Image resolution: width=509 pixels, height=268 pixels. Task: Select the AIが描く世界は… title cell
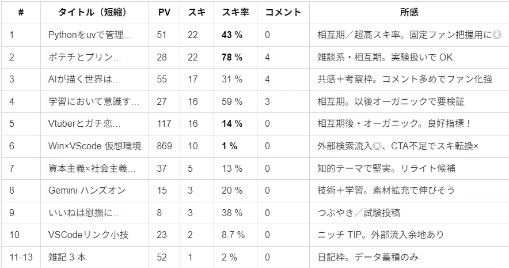coord(94,80)
